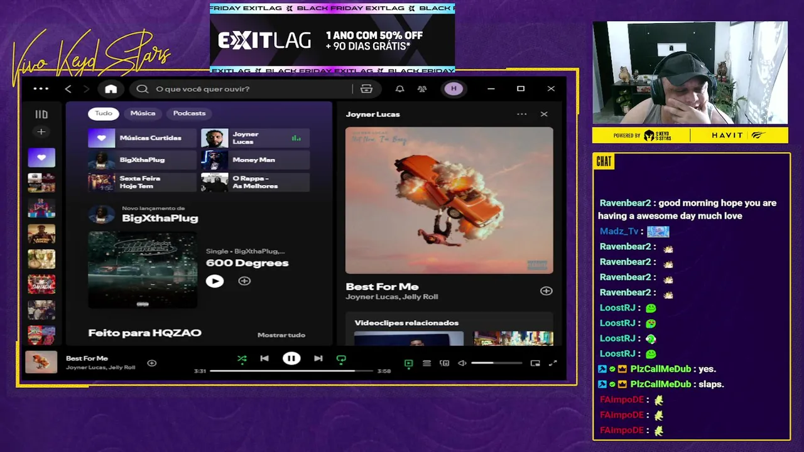Open the play queue
Viewport: 804px width, 452px height.
(x=426, y=363)
